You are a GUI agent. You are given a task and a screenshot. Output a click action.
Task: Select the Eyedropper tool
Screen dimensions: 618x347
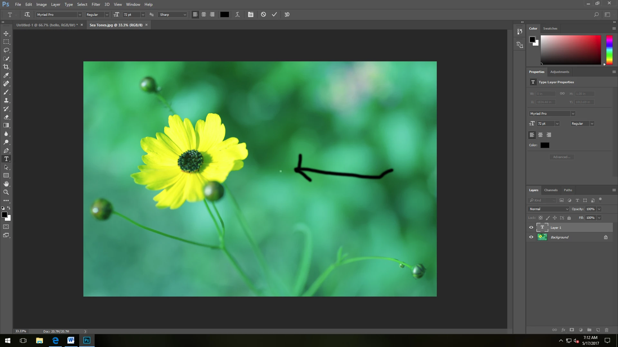click(6, 75)
